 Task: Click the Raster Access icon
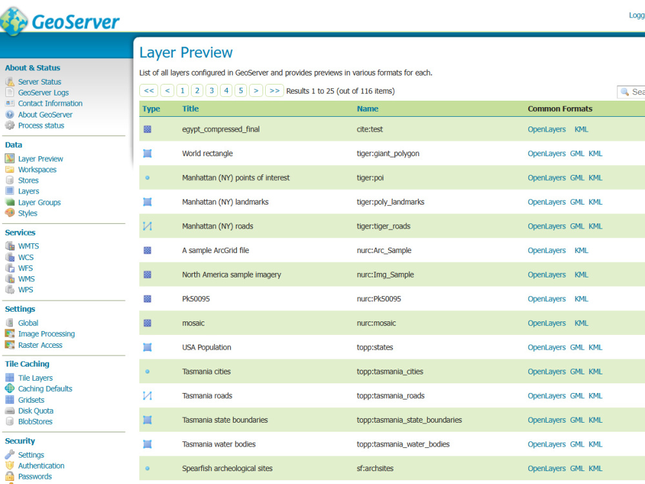click(10, 345)
